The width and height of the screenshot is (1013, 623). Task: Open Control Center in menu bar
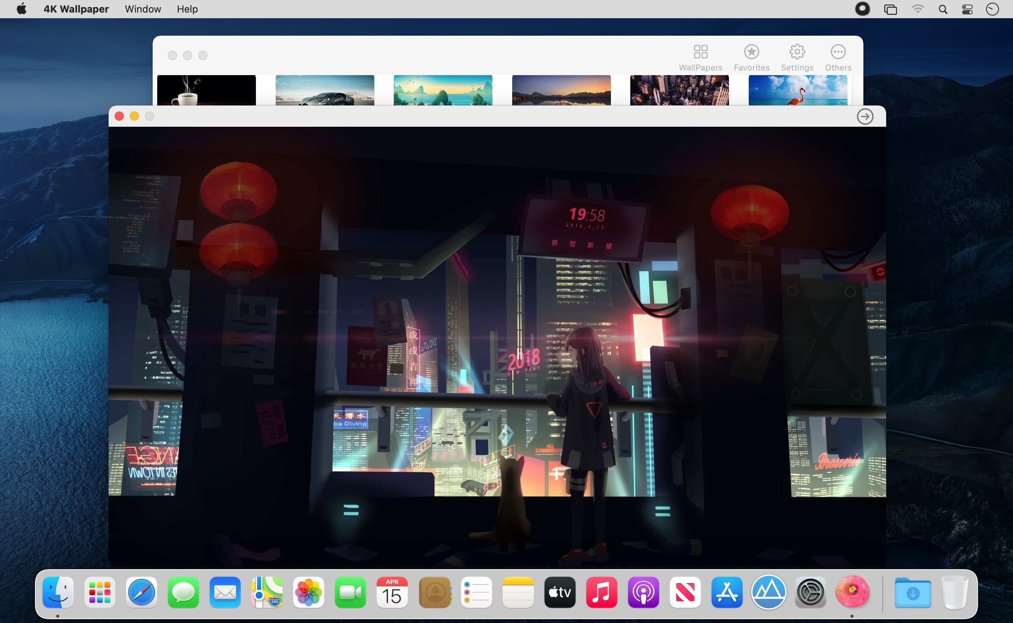967,9
